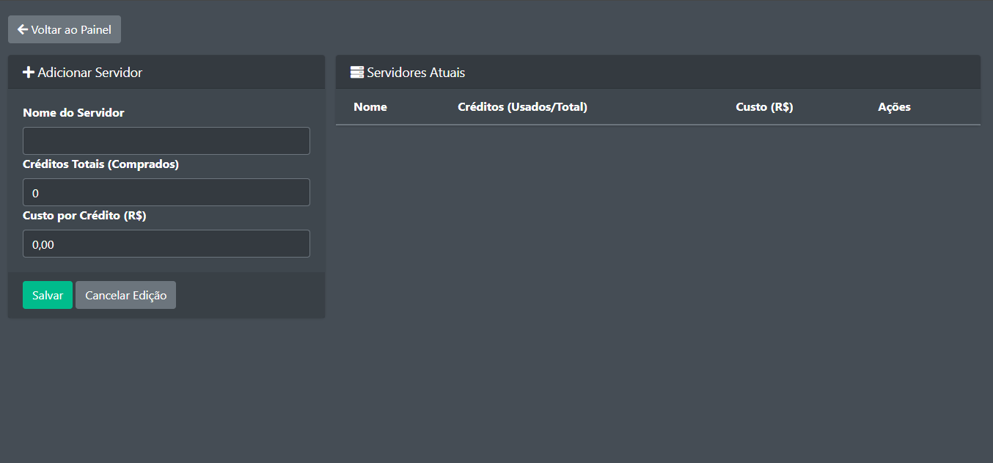Click the Créditos (Usados/Total) column header
993x463 pixels.
pos(522,107)
